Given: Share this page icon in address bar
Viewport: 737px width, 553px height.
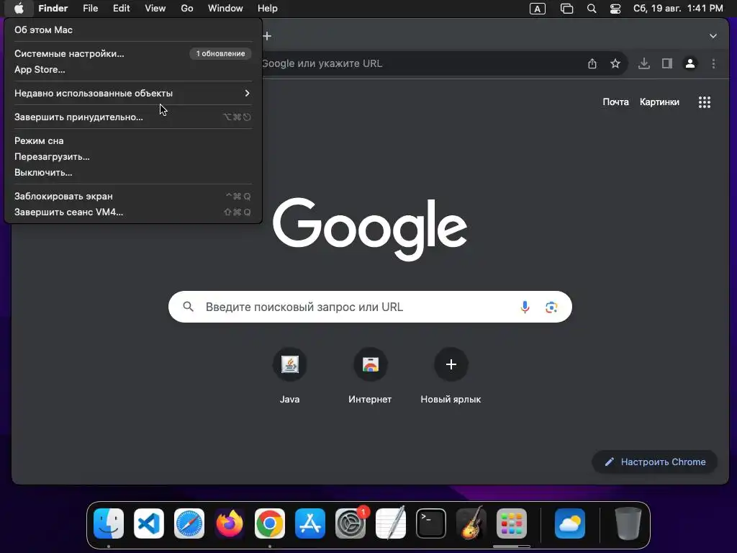Looking at the screenshot, I should tap(592, 63).
